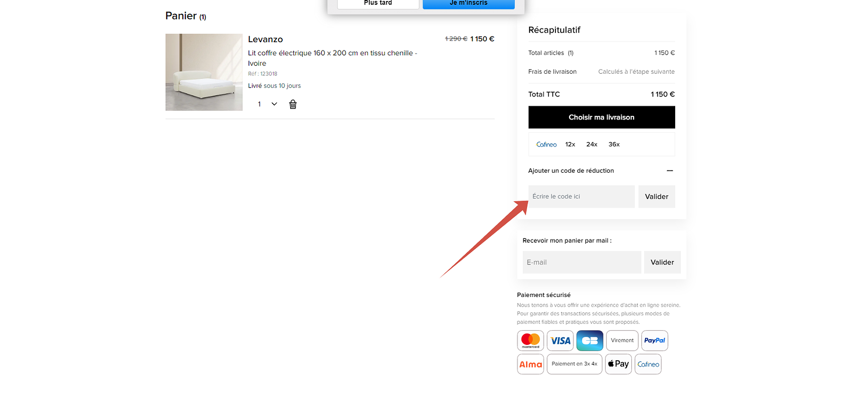Screen dimensions: 844x396
Task: Click the Frais de livraison label
Action: click(552, 72)
